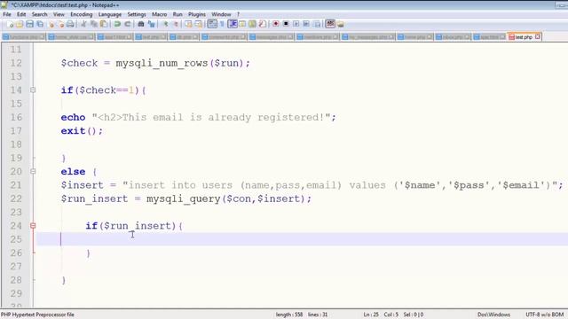
Task: Undo the last change with green arrow
Action: coord(117,24)
